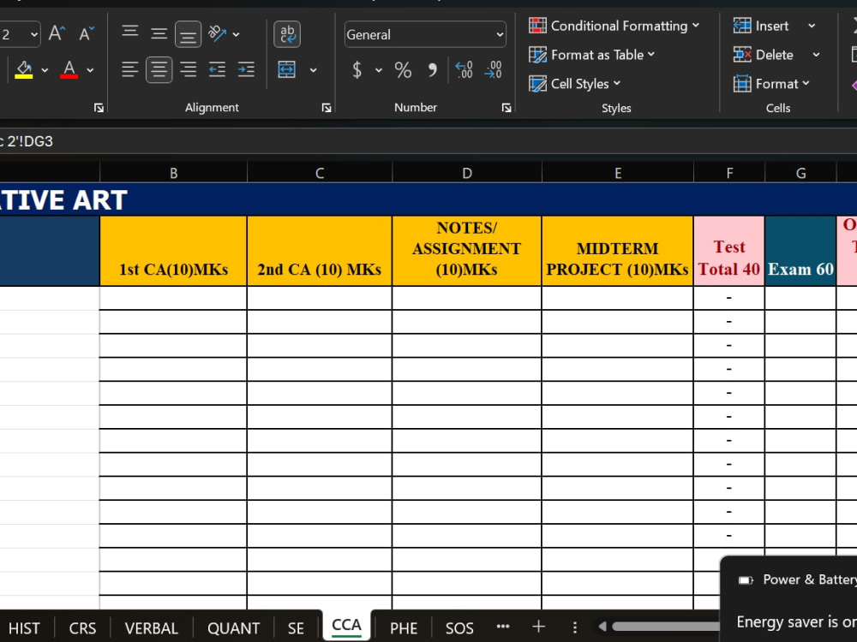Select Middle Align icon
Viewport: 857px width, 642px height.
click(x=159, y=34)
